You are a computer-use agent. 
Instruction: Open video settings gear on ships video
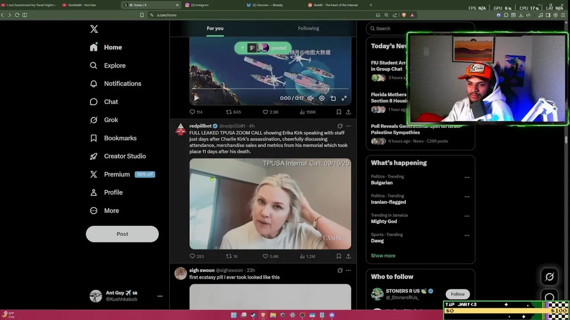[x=322, y=98]
